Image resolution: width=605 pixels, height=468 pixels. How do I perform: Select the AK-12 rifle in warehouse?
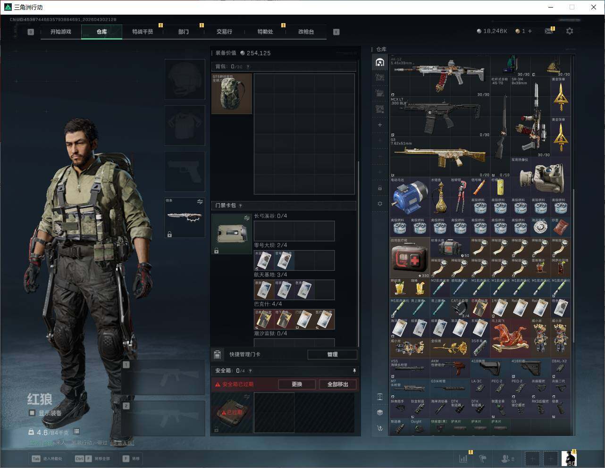coord(440,76)
